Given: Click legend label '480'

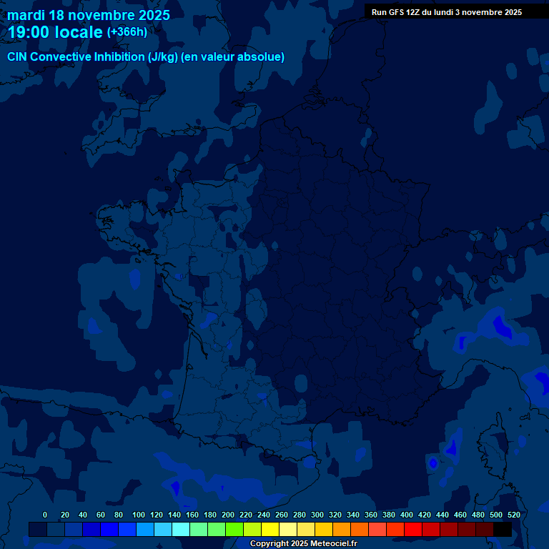Looking at the screenshot, I should 478,515.
